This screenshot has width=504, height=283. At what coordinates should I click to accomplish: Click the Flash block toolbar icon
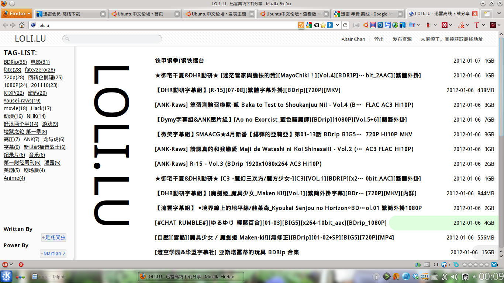461,25
